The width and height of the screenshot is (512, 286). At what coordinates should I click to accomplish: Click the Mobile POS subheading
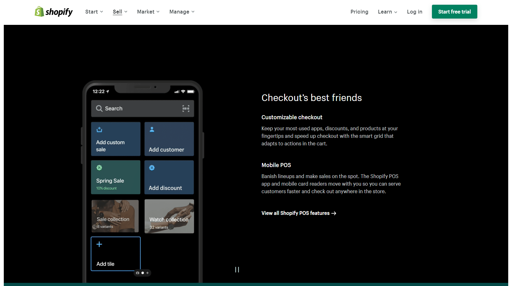click(x=276, y=165)
